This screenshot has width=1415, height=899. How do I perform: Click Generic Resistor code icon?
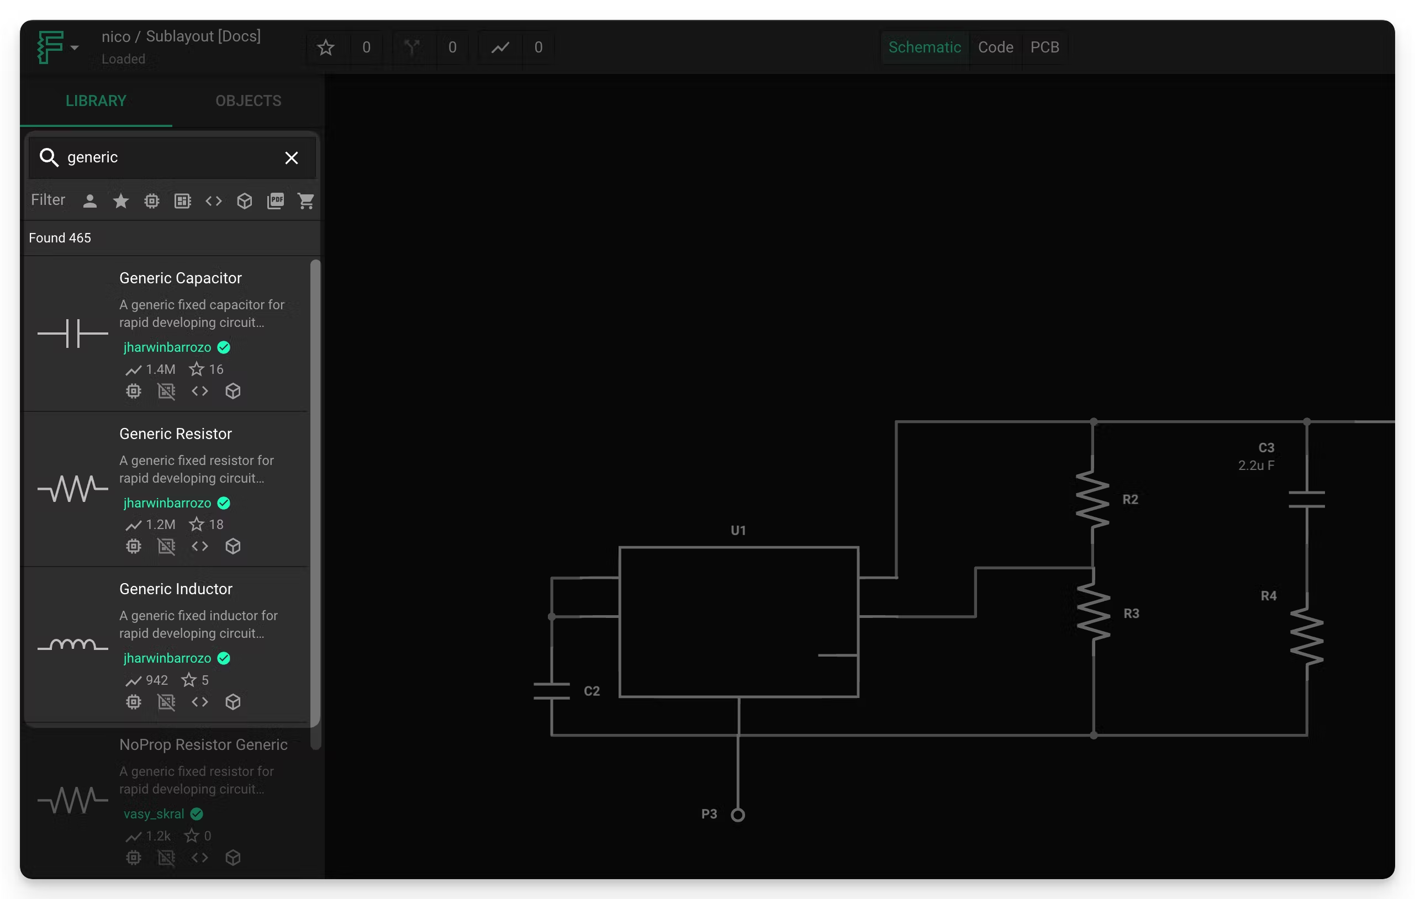(200, 547)
